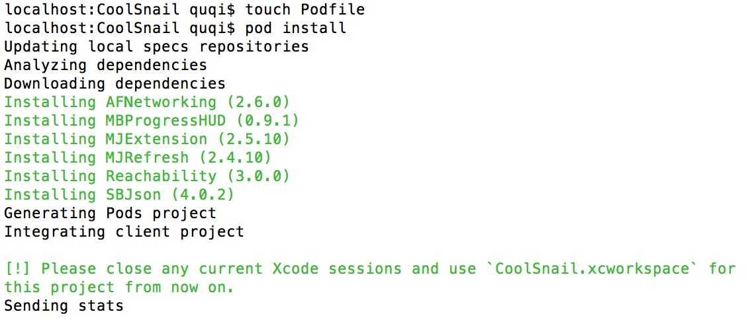
Task: Click the 'Analyzing dependencies' output line
Action: [x=105, y=65]
